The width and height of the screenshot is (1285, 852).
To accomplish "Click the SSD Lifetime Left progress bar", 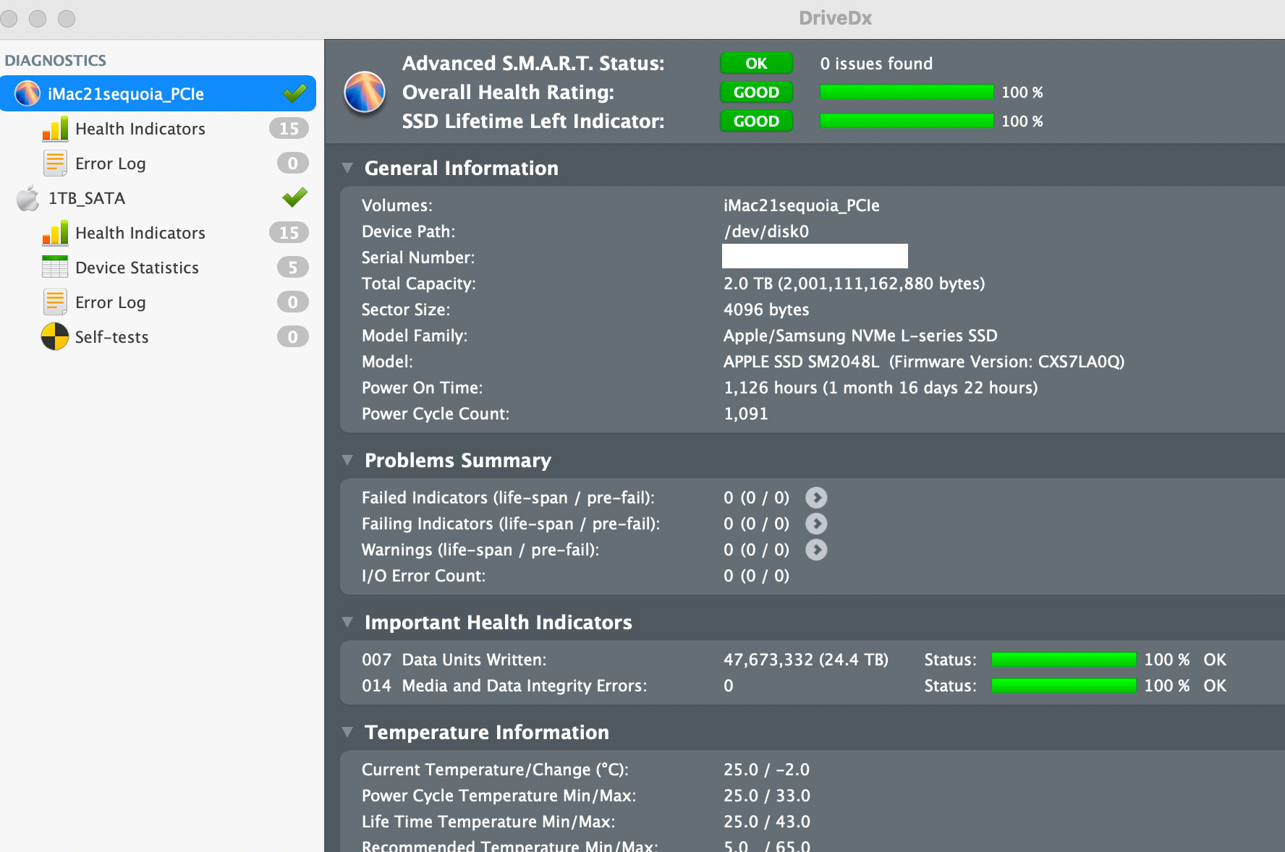I will coord(907,121).
